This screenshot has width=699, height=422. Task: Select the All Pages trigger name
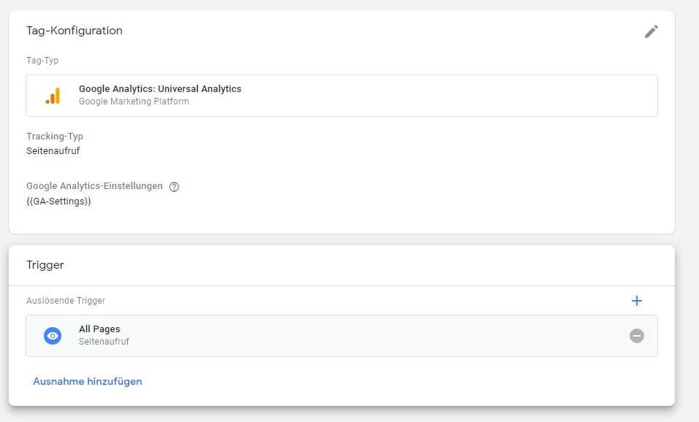click(x=99, y=329)
